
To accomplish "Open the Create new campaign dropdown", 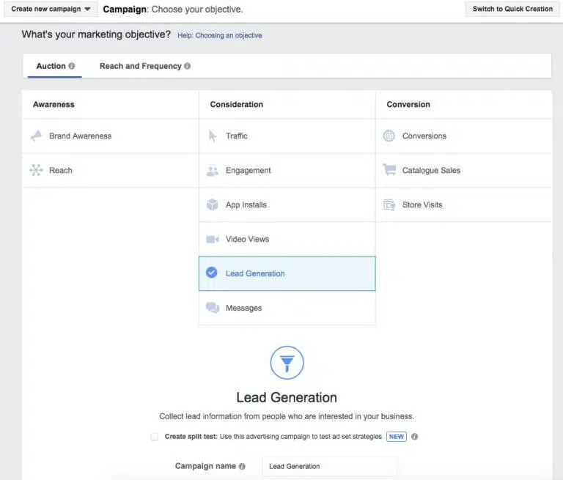I will pyautogui.click(x=51, y=9).
